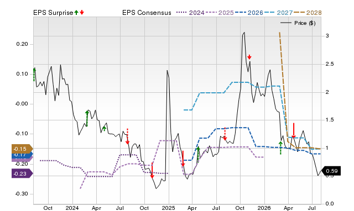
Task: Click the green up arrow beside EPS Surprise legend
Action: [76, 13]
